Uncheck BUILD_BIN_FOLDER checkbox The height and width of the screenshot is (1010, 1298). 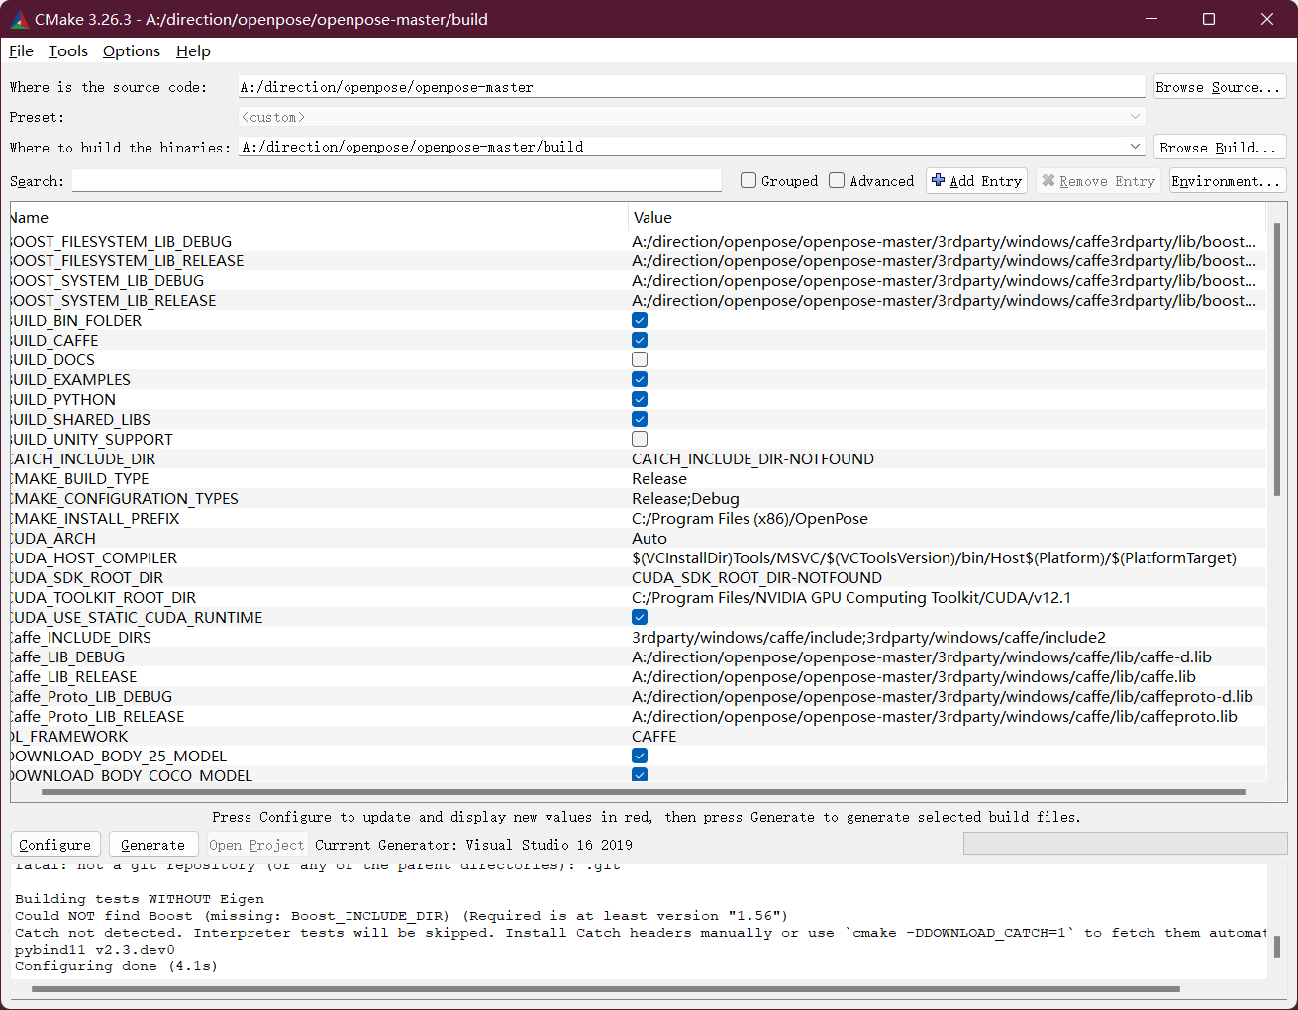pos(640,320)
